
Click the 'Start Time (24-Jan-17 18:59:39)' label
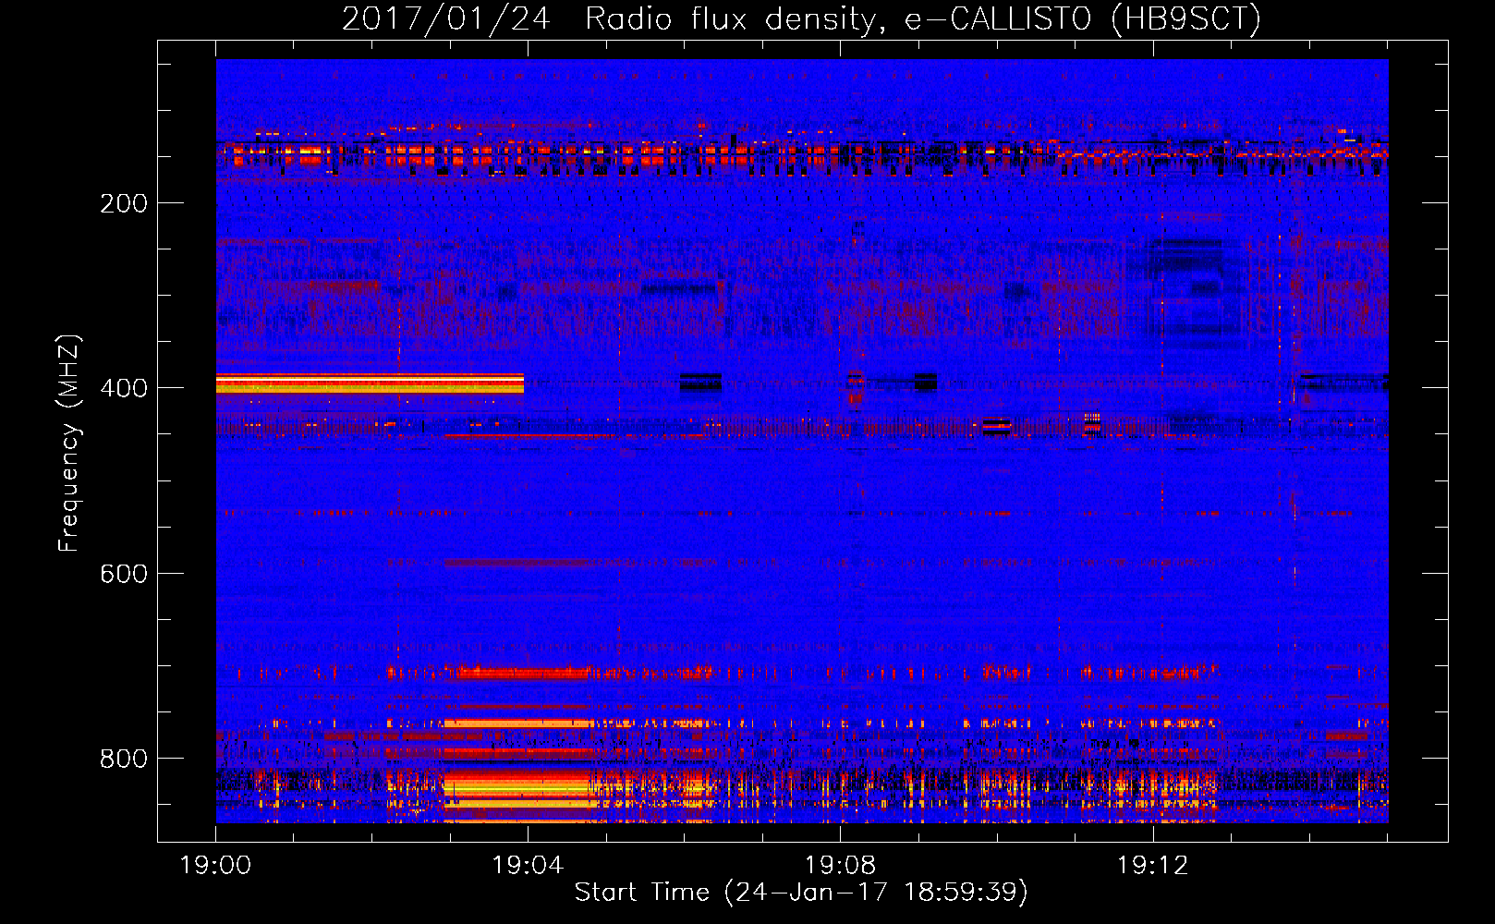pyautogui.click(x=801, y=893)
